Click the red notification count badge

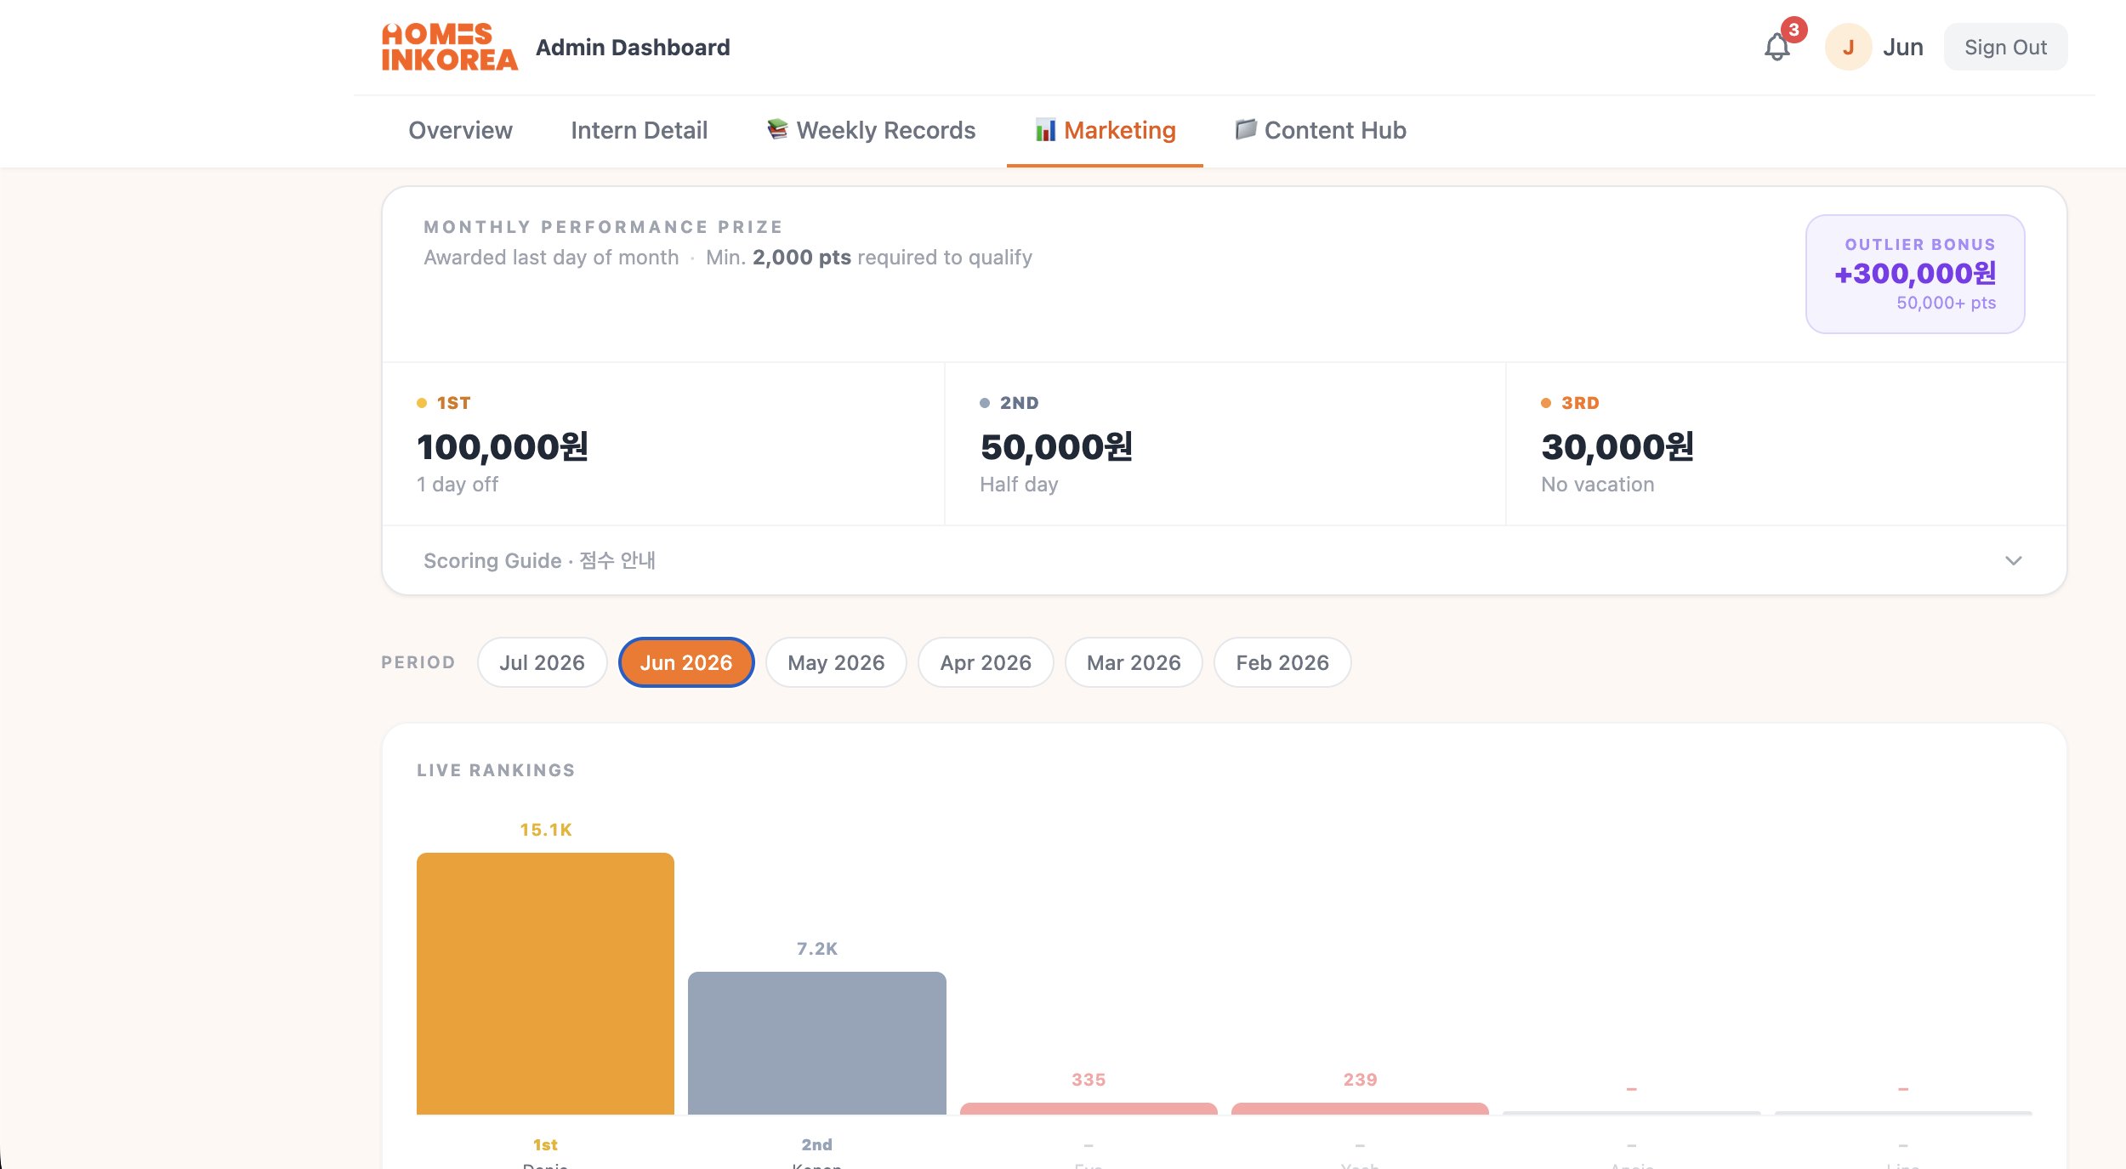pos(1793,30)
